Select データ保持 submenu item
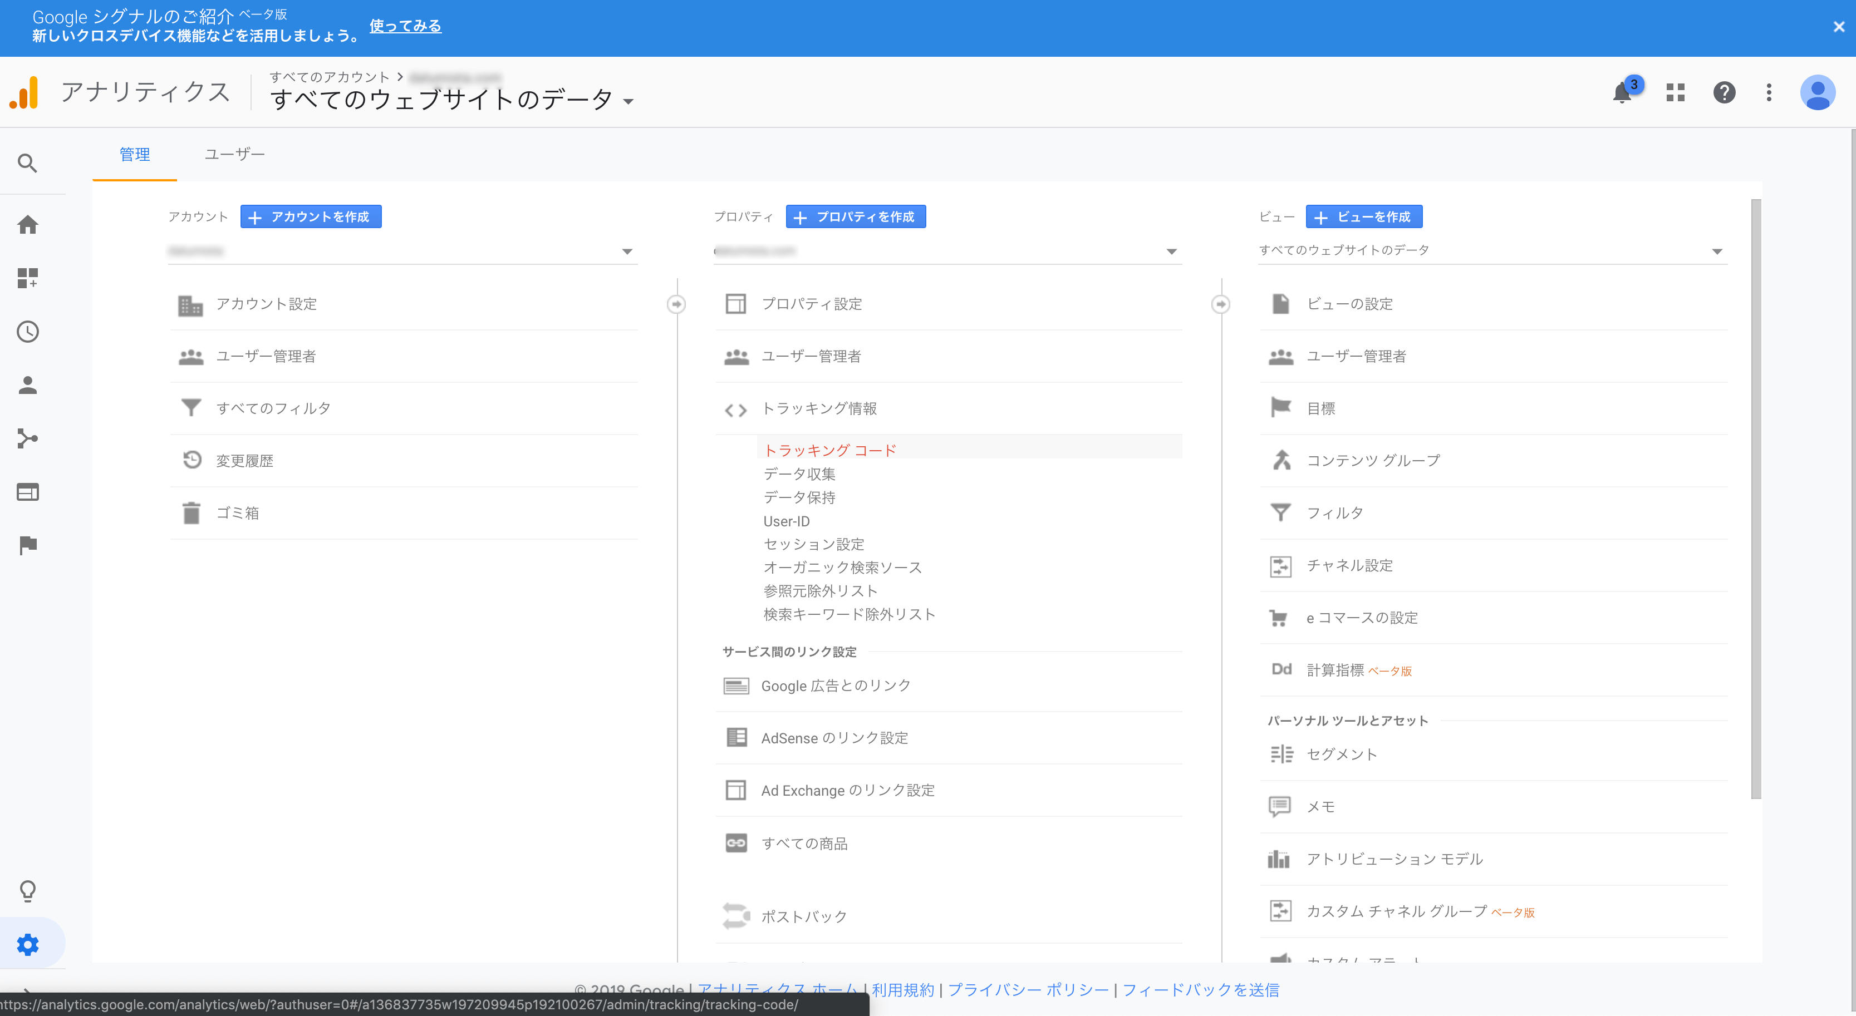 point(800,497)
